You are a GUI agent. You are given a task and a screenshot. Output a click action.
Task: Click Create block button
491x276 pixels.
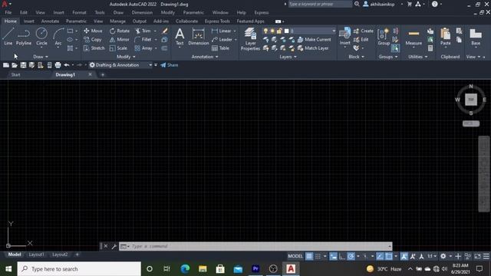[363, 31]
